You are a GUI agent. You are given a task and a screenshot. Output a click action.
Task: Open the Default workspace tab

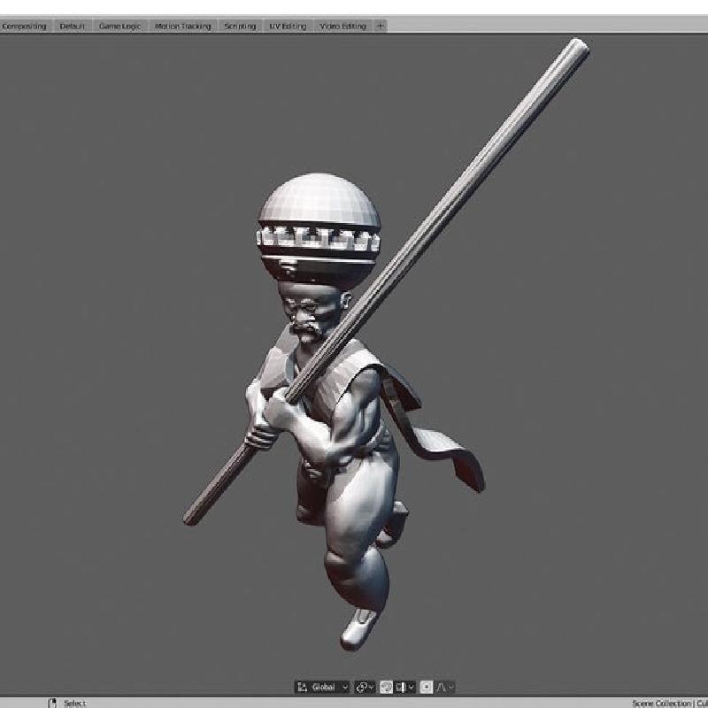tap(73, 27)
